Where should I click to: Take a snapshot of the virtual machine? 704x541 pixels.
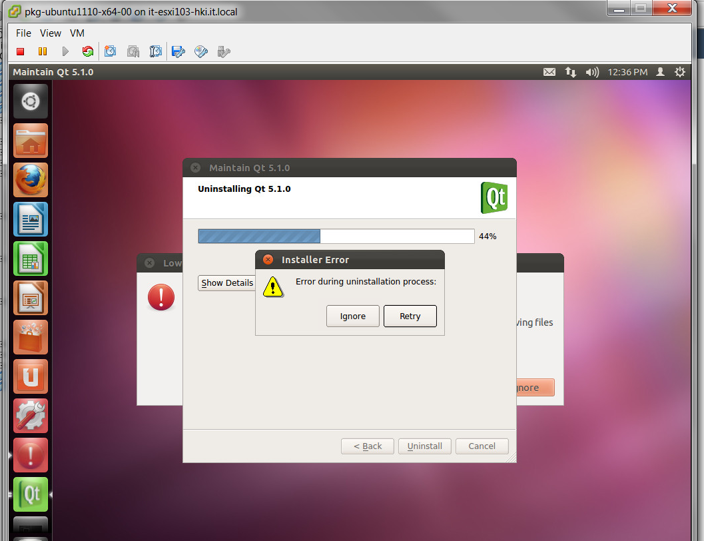click(x=111, y=51)
